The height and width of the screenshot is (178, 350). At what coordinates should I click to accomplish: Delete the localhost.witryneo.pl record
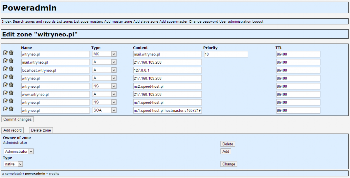tap(11, 69)
